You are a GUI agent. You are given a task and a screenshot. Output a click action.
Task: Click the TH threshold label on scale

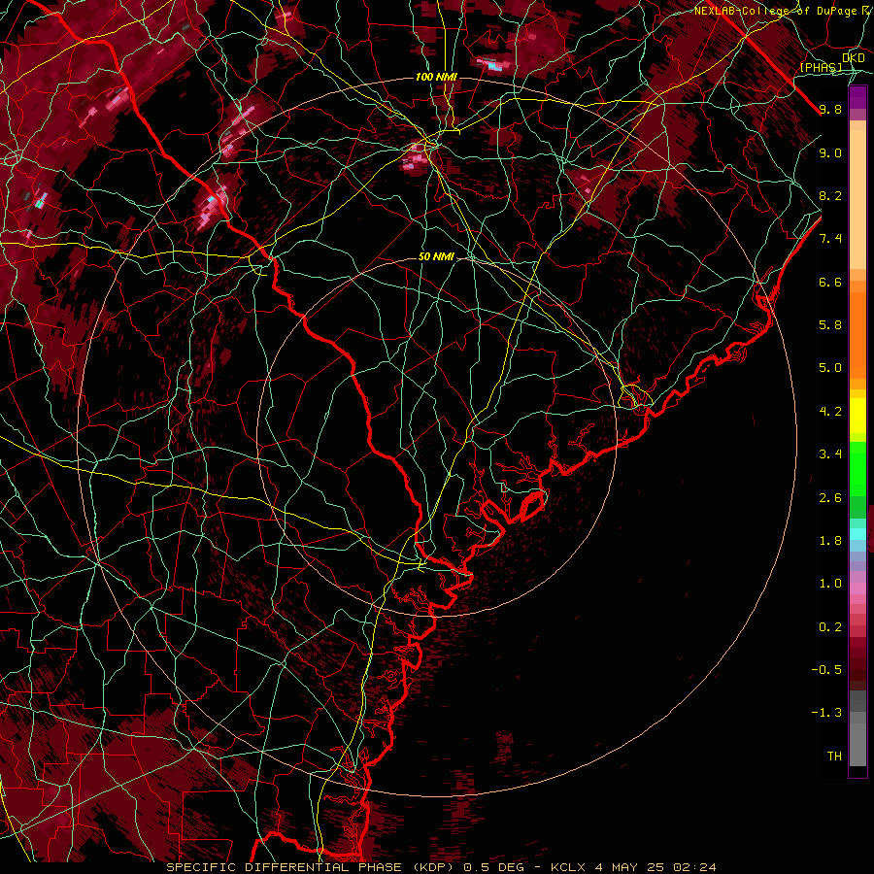tap(834, 756)
